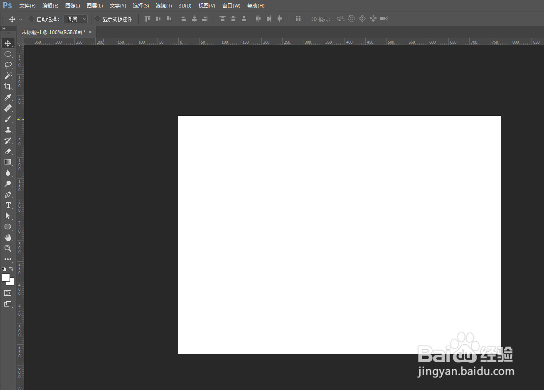Open the 窗口(W) menu
This screenshot has height=390, width=544.
coord(231,6)
